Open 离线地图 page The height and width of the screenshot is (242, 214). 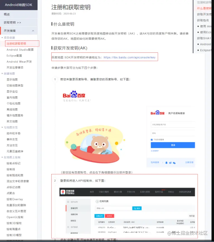point(12,109)
